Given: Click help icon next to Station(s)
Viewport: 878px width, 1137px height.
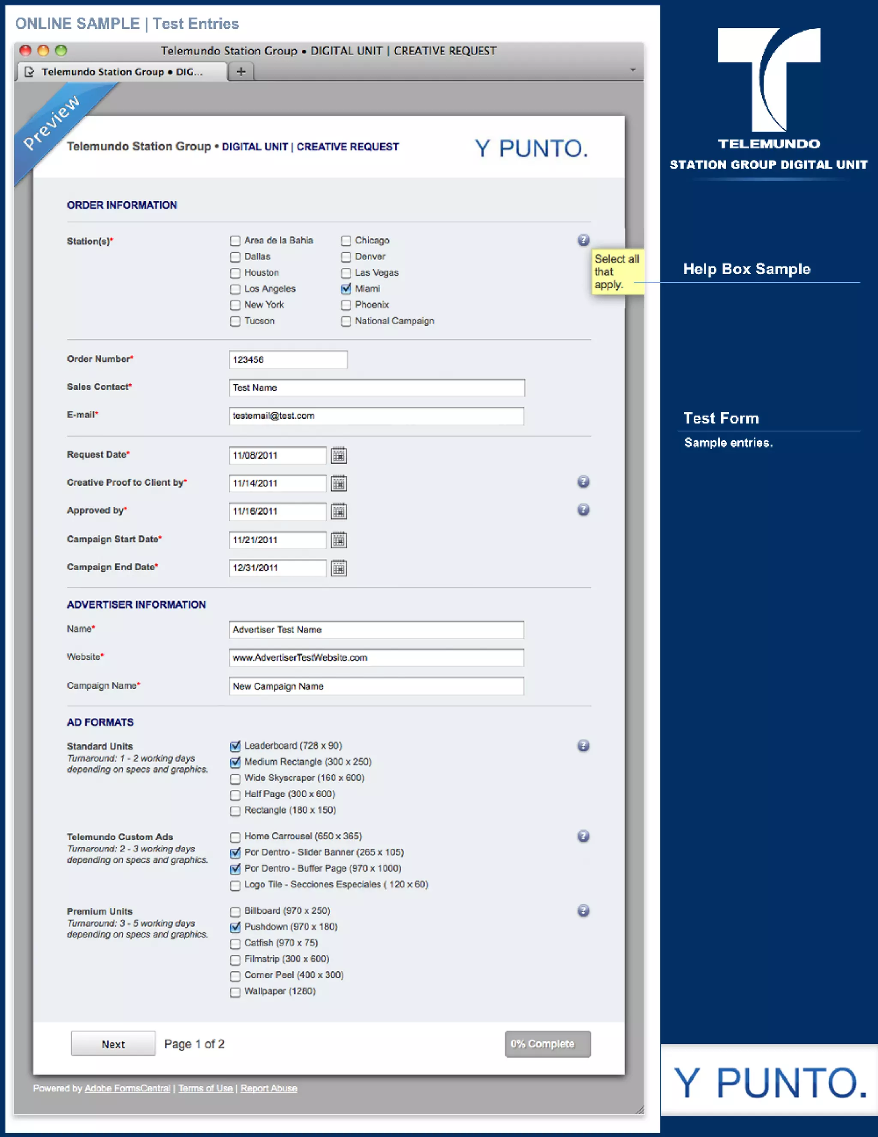Looking at the screenshot, I should 583,240.
